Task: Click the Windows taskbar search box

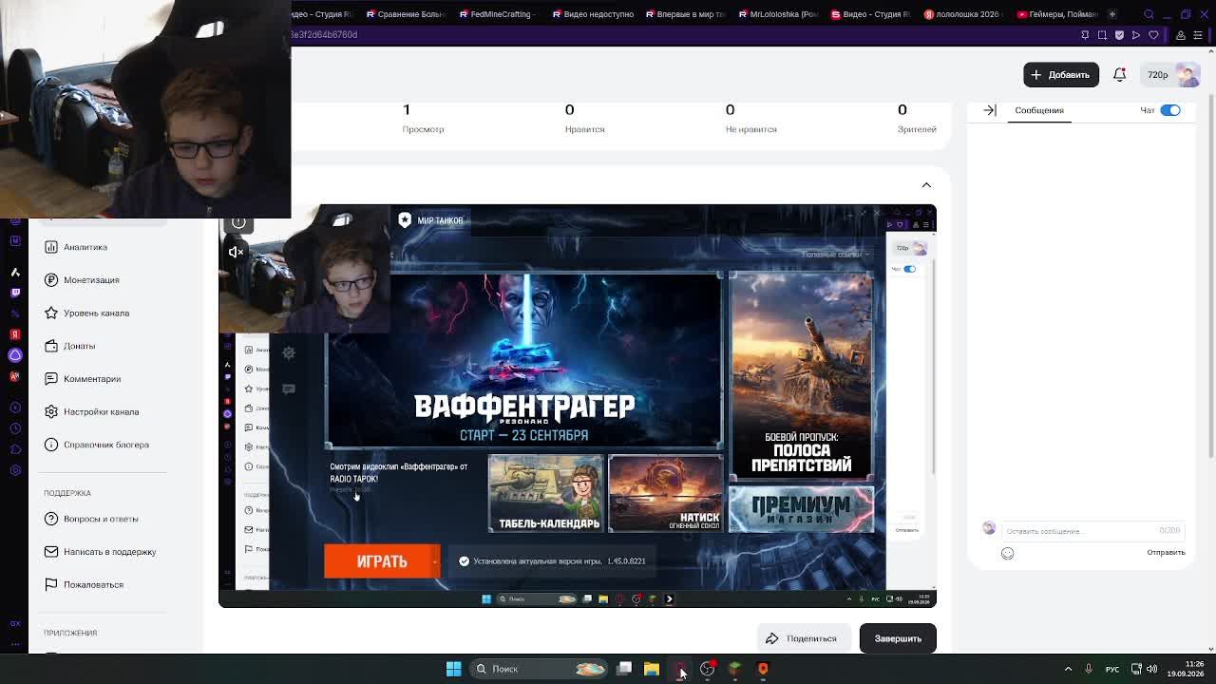Action: tap(539, 669)
